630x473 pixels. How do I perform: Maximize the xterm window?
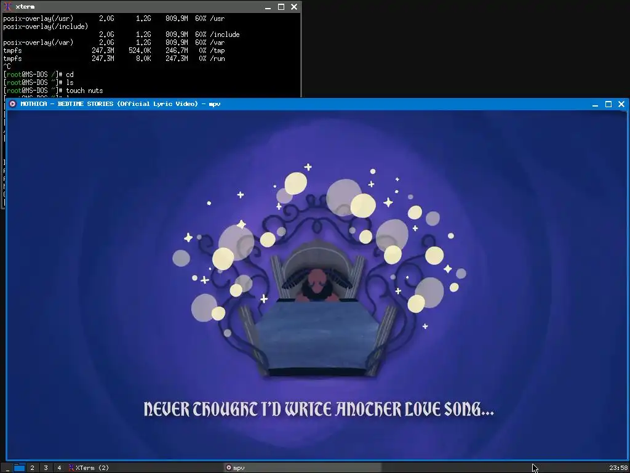(281, 7)
